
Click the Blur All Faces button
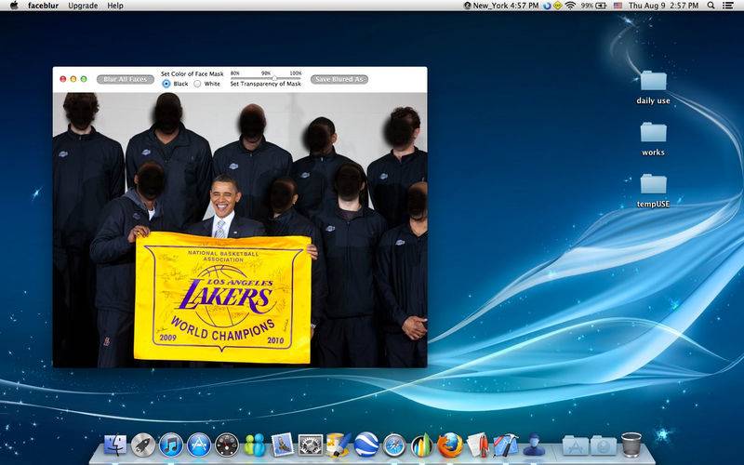coord(126,79)
